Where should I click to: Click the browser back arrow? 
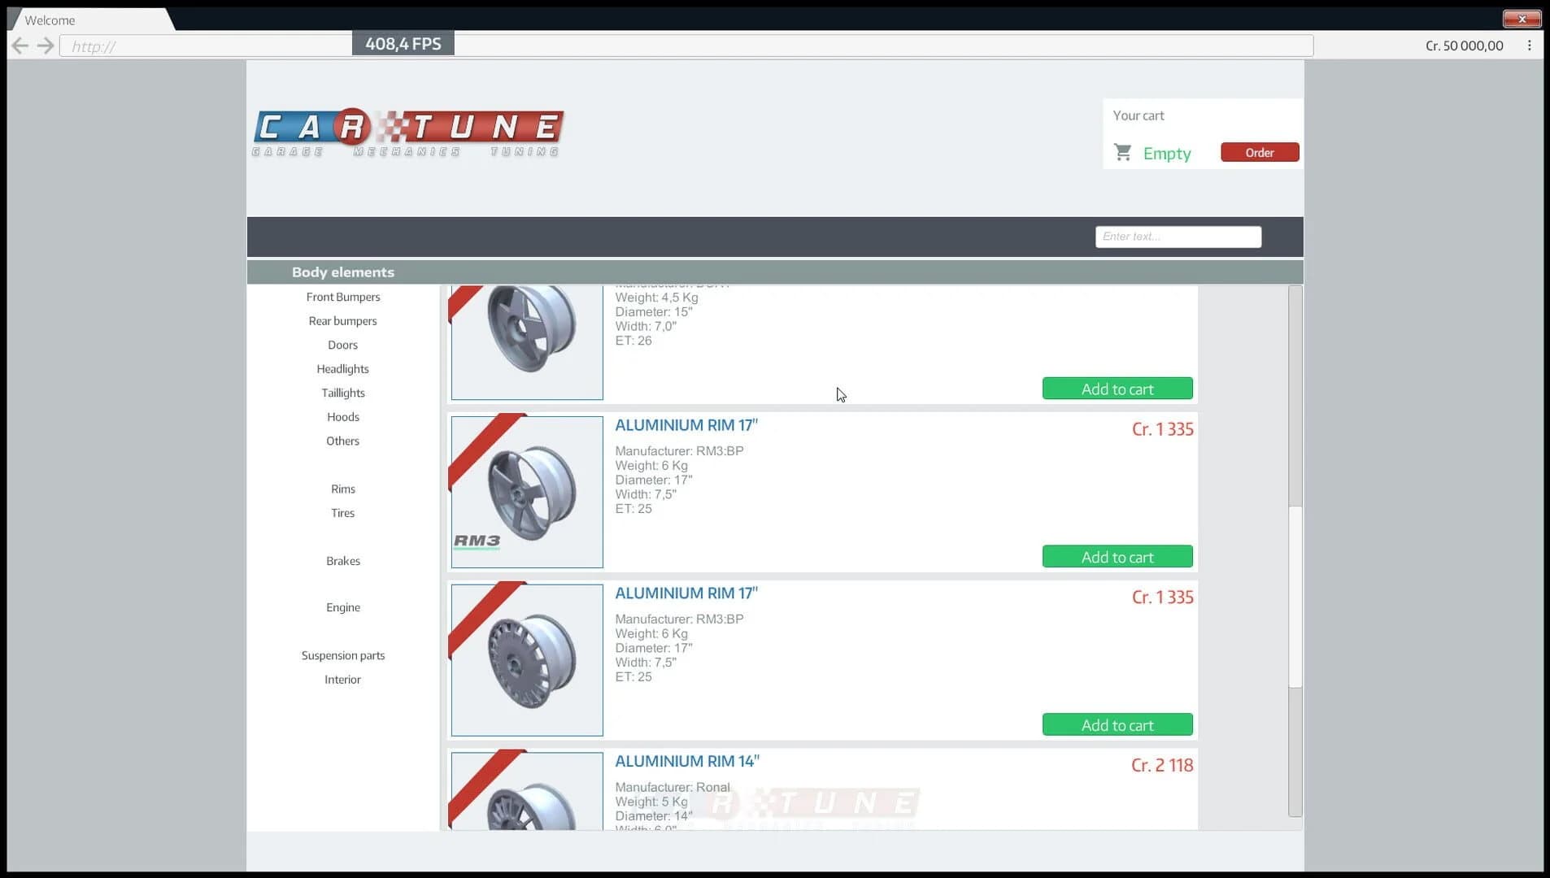pos(20,46)
